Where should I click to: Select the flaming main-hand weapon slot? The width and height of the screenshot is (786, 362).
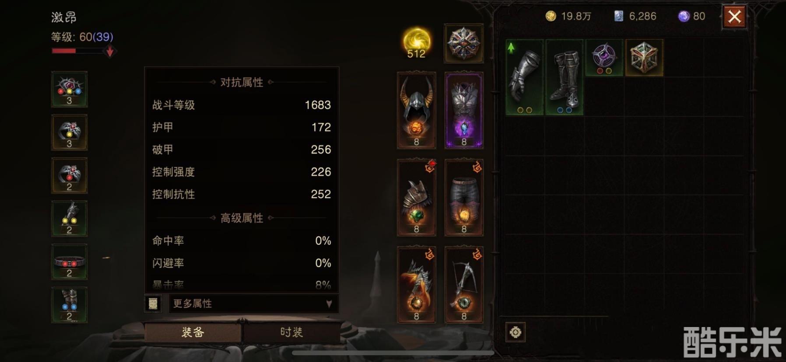click(416, 285)
